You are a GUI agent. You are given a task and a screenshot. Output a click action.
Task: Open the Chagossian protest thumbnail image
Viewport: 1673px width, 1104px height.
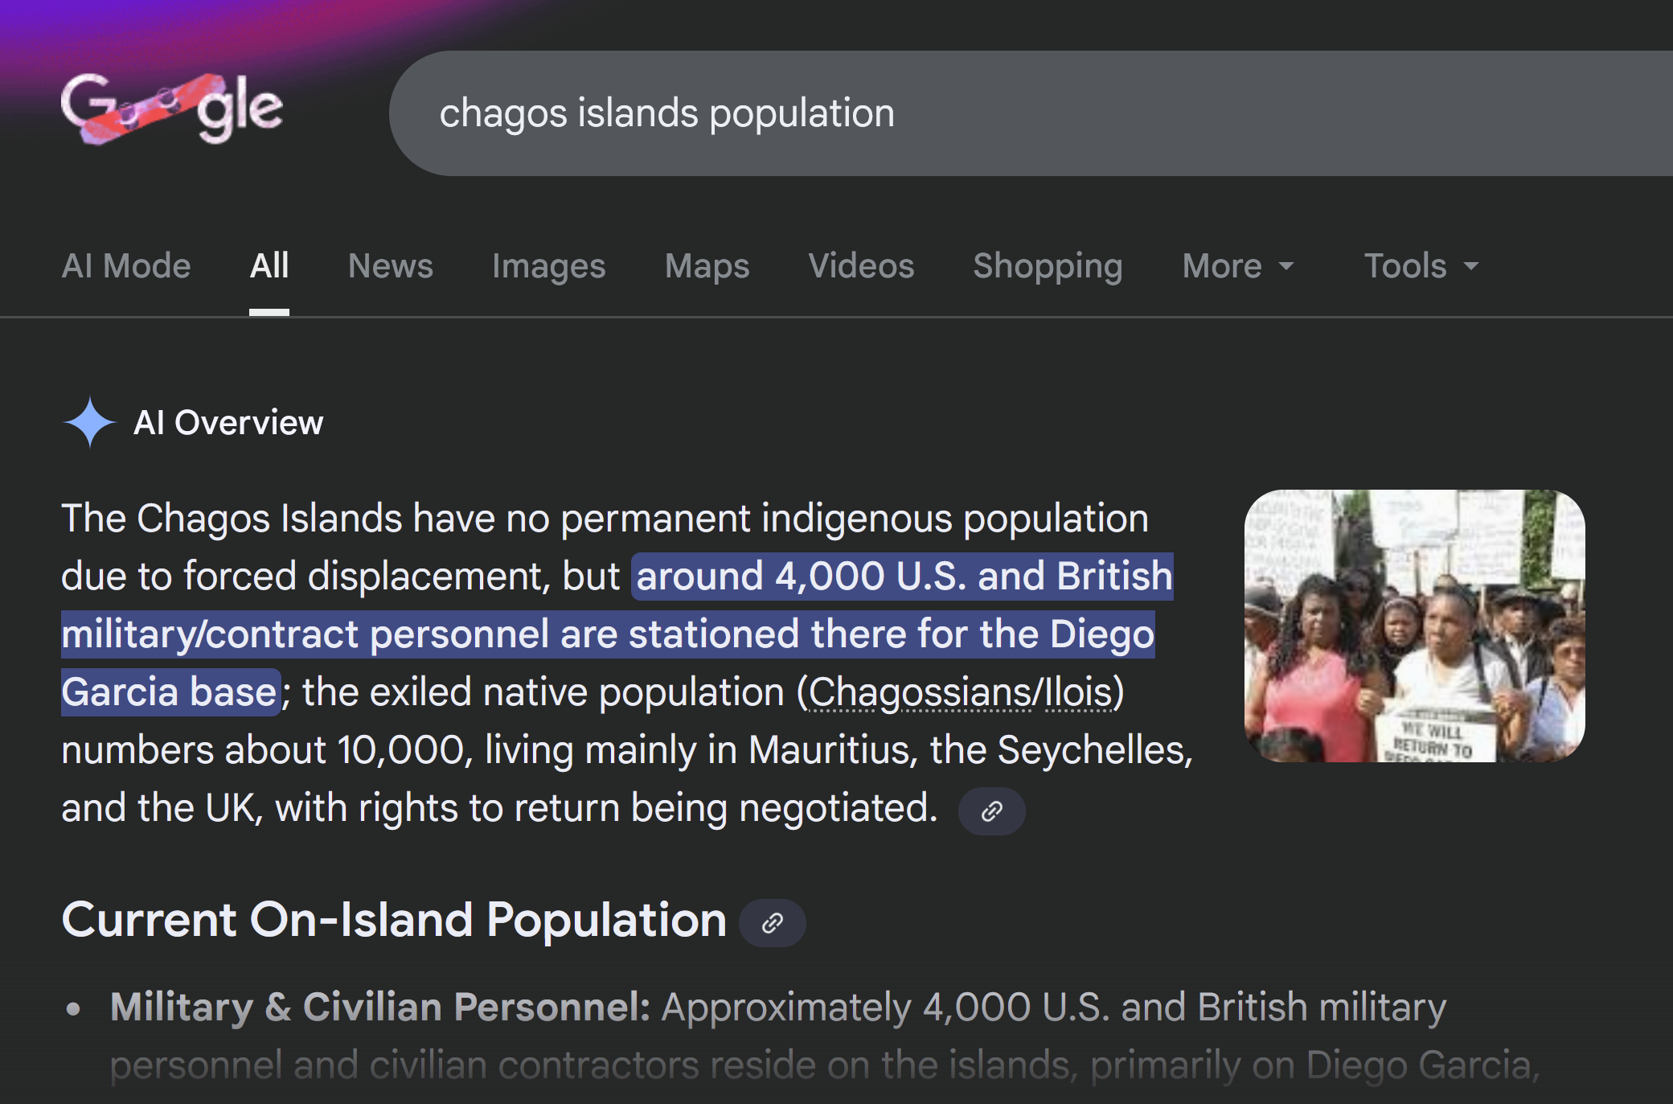tap(1414, 626)
